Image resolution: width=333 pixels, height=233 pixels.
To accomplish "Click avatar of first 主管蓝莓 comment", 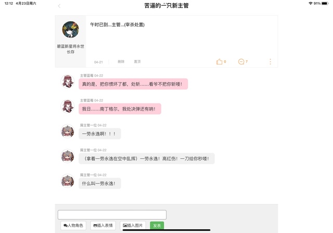I will pyautogui.click(x=68, y=82).
